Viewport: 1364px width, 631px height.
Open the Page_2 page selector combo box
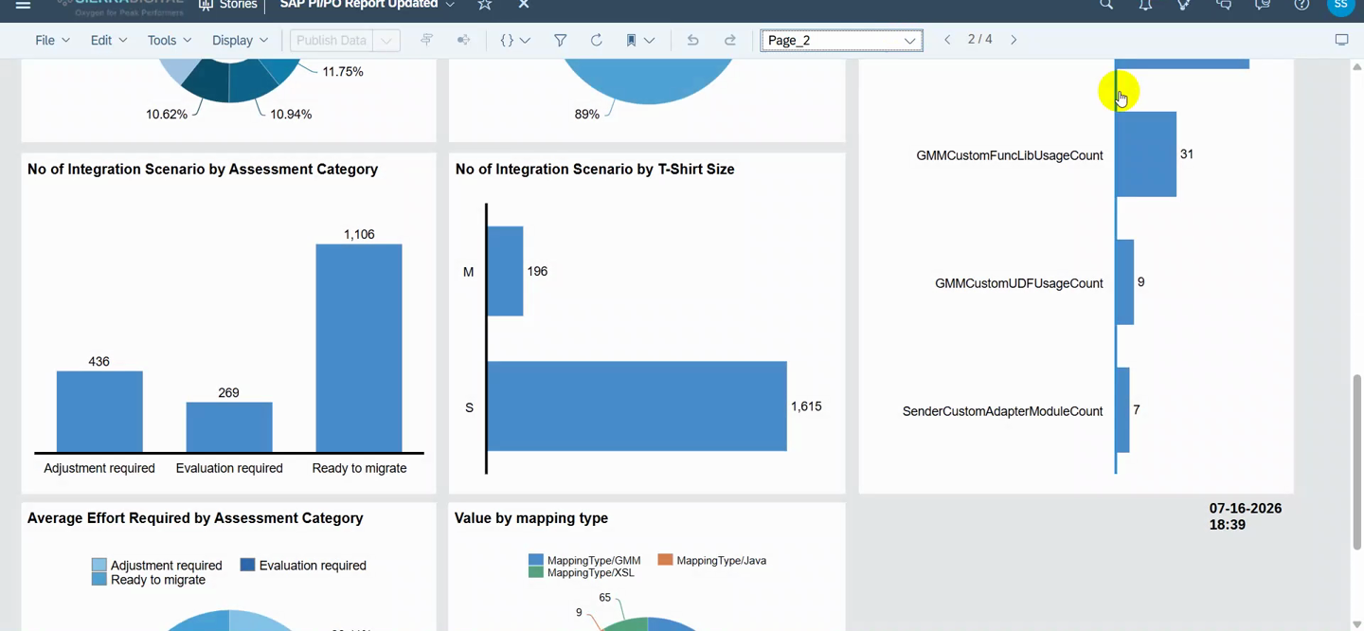(x=841, y=40)
